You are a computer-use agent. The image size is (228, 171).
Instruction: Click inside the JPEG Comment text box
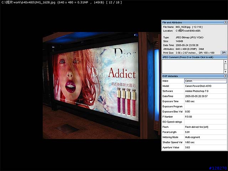click(x=193, y=67)
